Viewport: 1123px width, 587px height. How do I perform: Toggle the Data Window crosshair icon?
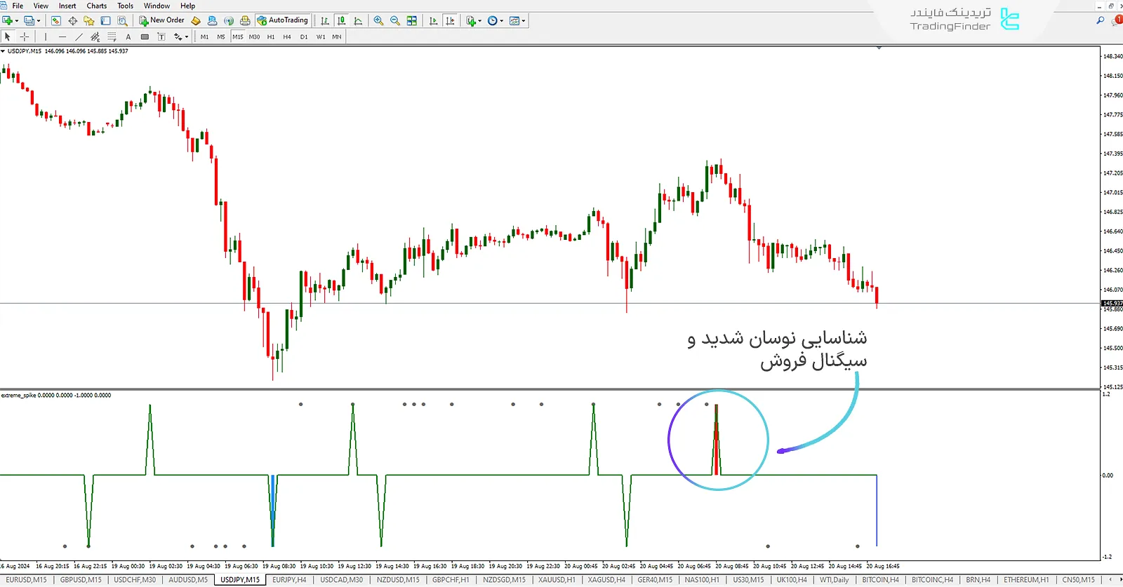[x=72, y=20]
